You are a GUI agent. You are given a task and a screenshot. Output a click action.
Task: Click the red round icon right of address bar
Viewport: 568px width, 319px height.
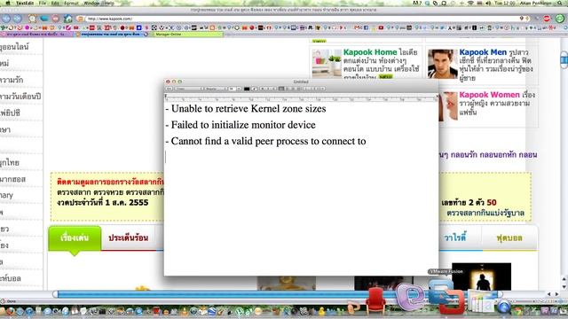pyautogui.click(x=547, y=19)
